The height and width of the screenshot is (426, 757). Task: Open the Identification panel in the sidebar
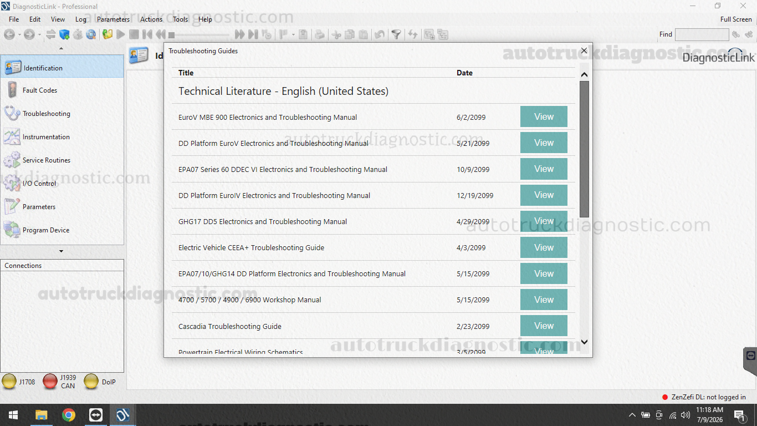pos(62,68)
